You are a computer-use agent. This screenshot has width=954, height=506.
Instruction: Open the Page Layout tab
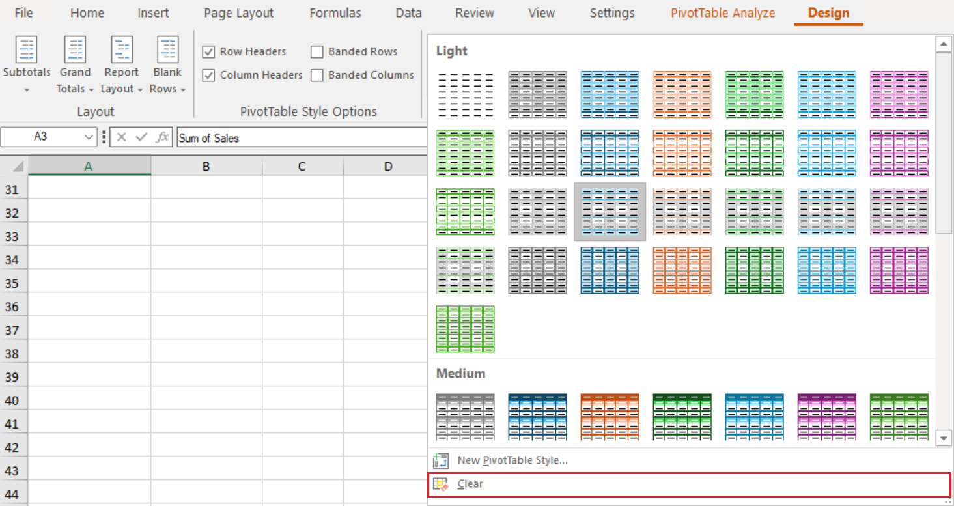point(239,13)
